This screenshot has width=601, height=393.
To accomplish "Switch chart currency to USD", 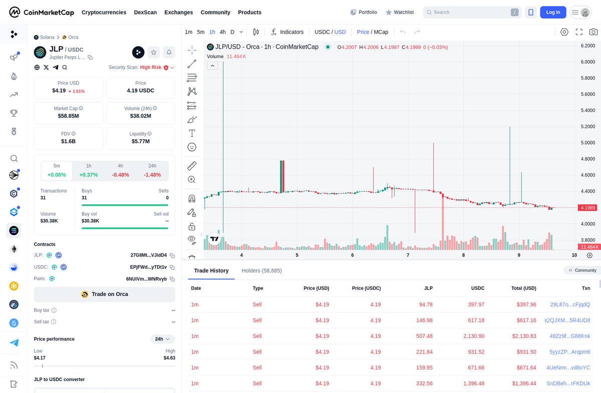I will [x=340, y=32].
